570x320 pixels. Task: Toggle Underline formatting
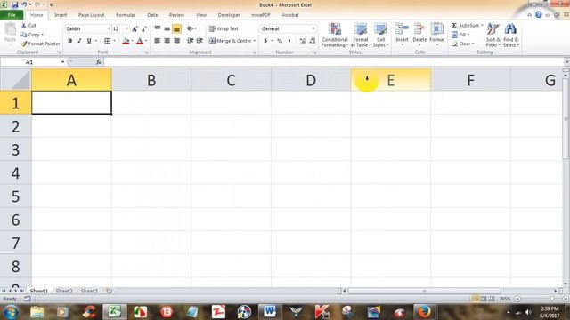pyautogui.click(x=89, y=41)
